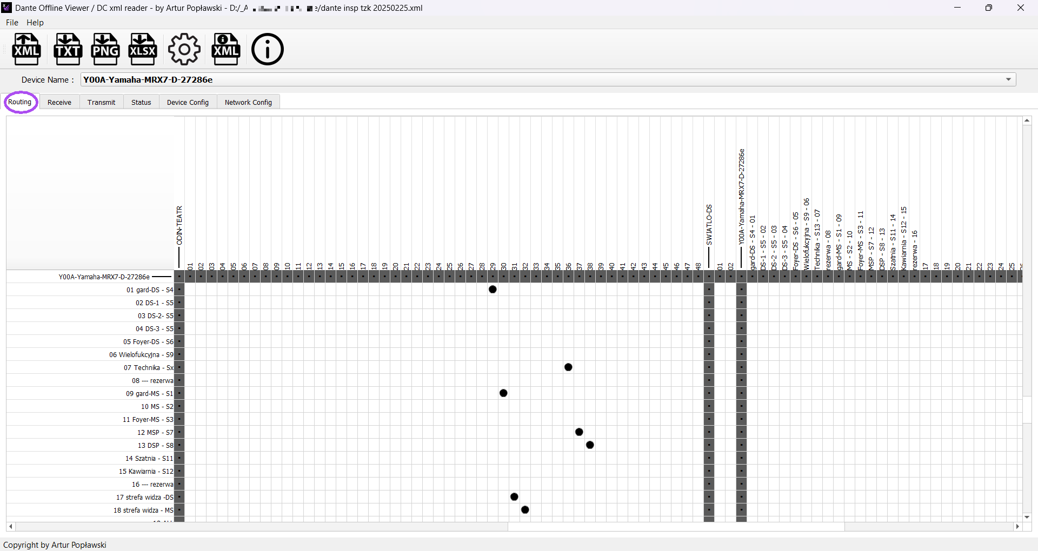Restore down the Dante Offline Viewer window
Viewport: 1038px width, 551px height.
pos(989,8)
